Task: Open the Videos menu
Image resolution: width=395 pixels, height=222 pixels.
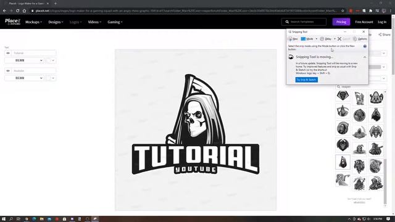Action: coord(94,22)
